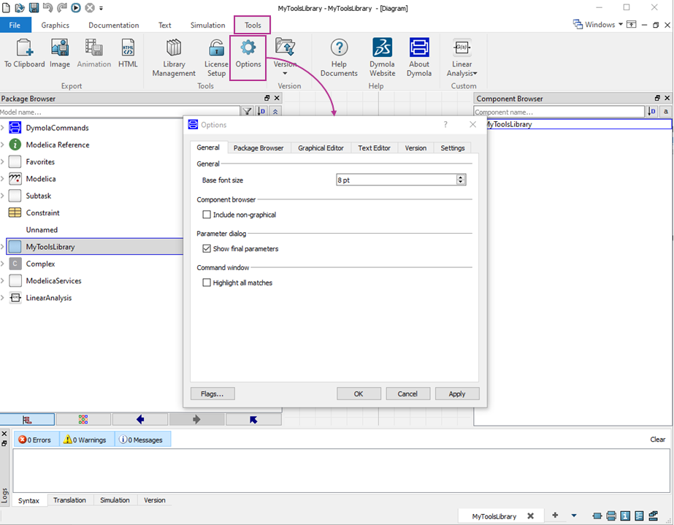This screenshot has width=674, height=525.
Task: Click collapse-all icon in Package Browser
Action: (275, 112)
